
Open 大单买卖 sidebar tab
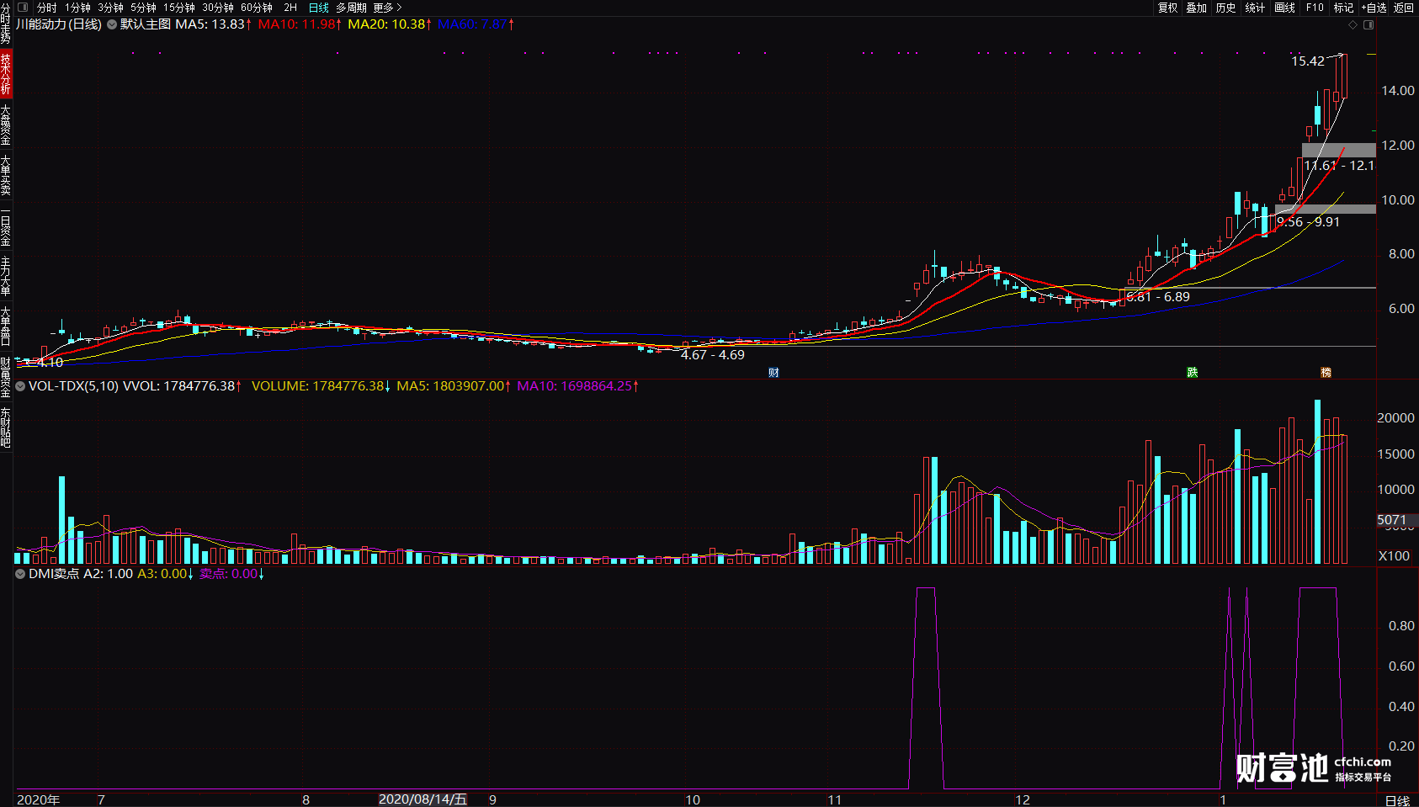(x=6, y=175)
